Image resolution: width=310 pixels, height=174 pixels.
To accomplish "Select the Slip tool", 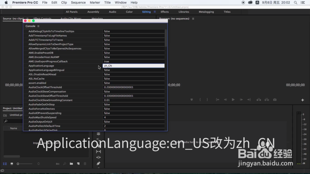I will point(99,151).
